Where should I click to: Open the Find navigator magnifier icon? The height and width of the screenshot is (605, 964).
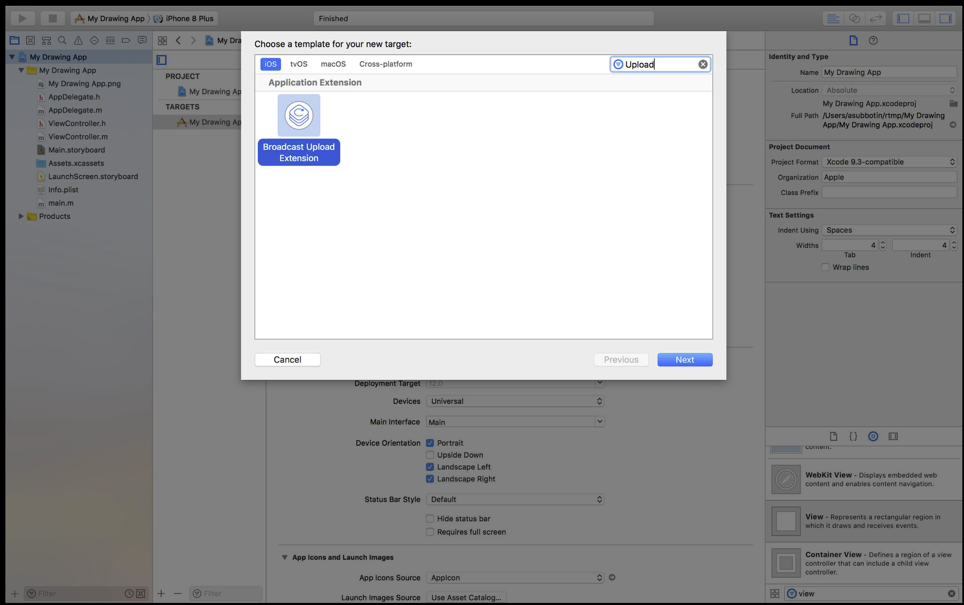[62, 40]
